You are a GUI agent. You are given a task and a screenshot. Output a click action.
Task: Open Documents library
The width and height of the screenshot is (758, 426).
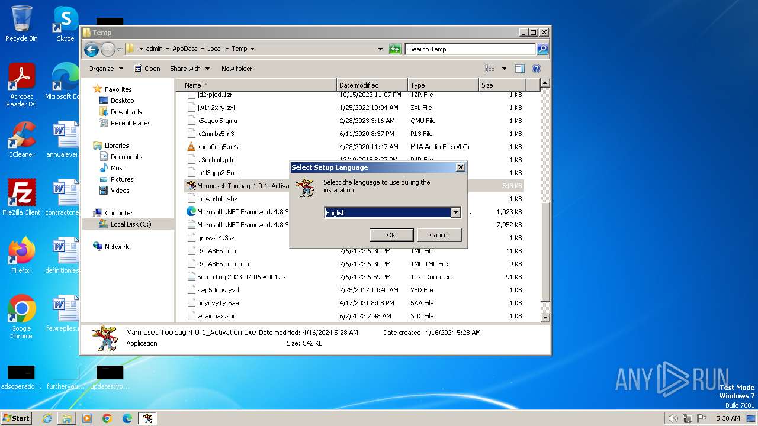click(126, 157)
